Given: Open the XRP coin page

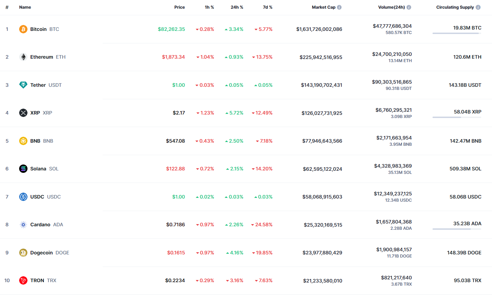Looking at the screenshot, I should tap(41, 113).
